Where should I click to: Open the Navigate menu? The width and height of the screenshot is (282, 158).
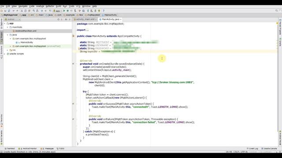pyautogui.click(x=23, y=6)
